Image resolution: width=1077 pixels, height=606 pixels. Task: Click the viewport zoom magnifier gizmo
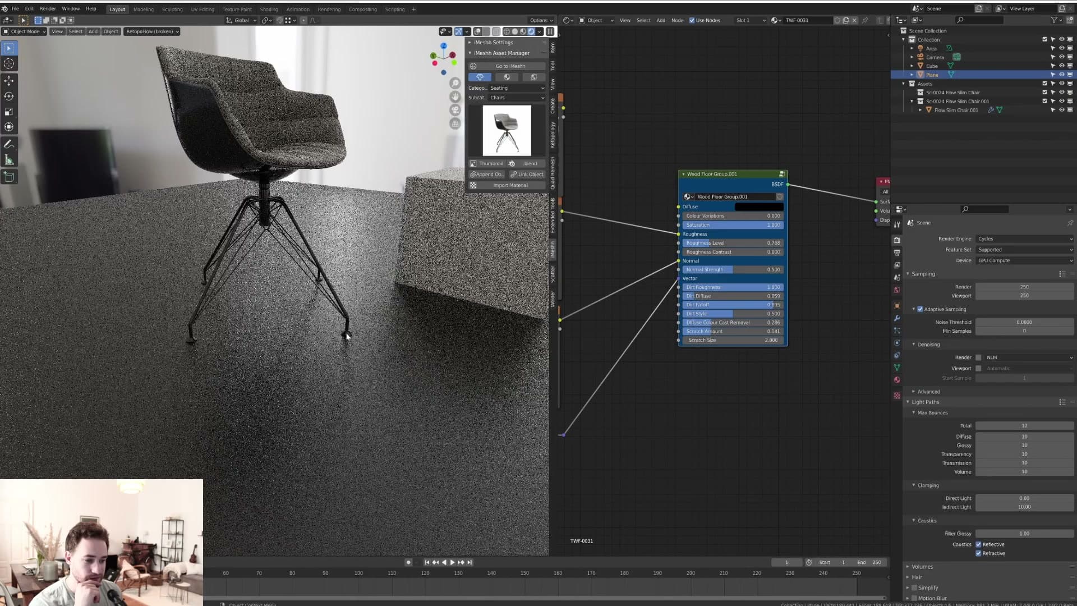point(455,84)
